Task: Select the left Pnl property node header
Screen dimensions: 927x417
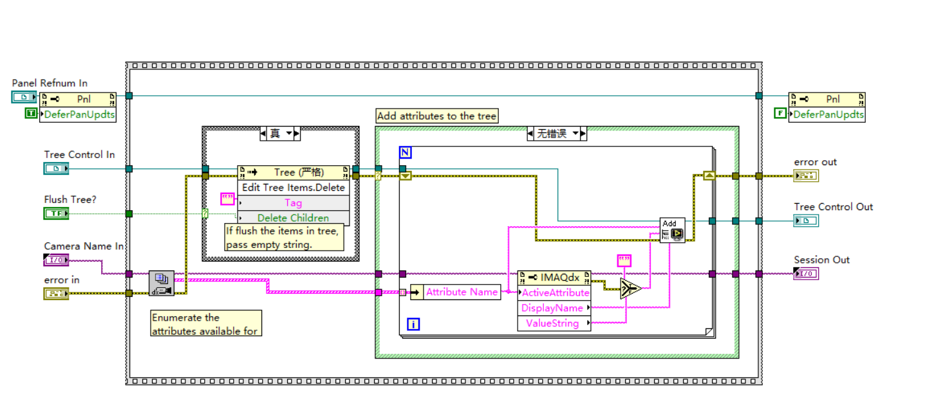Action: coord(78,100)
